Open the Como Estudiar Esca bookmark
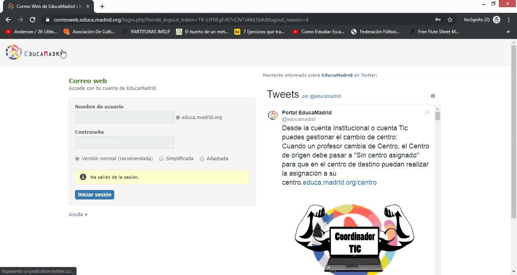Image resolution: width=517 pixels, height=275 pixels. point(318,32)
